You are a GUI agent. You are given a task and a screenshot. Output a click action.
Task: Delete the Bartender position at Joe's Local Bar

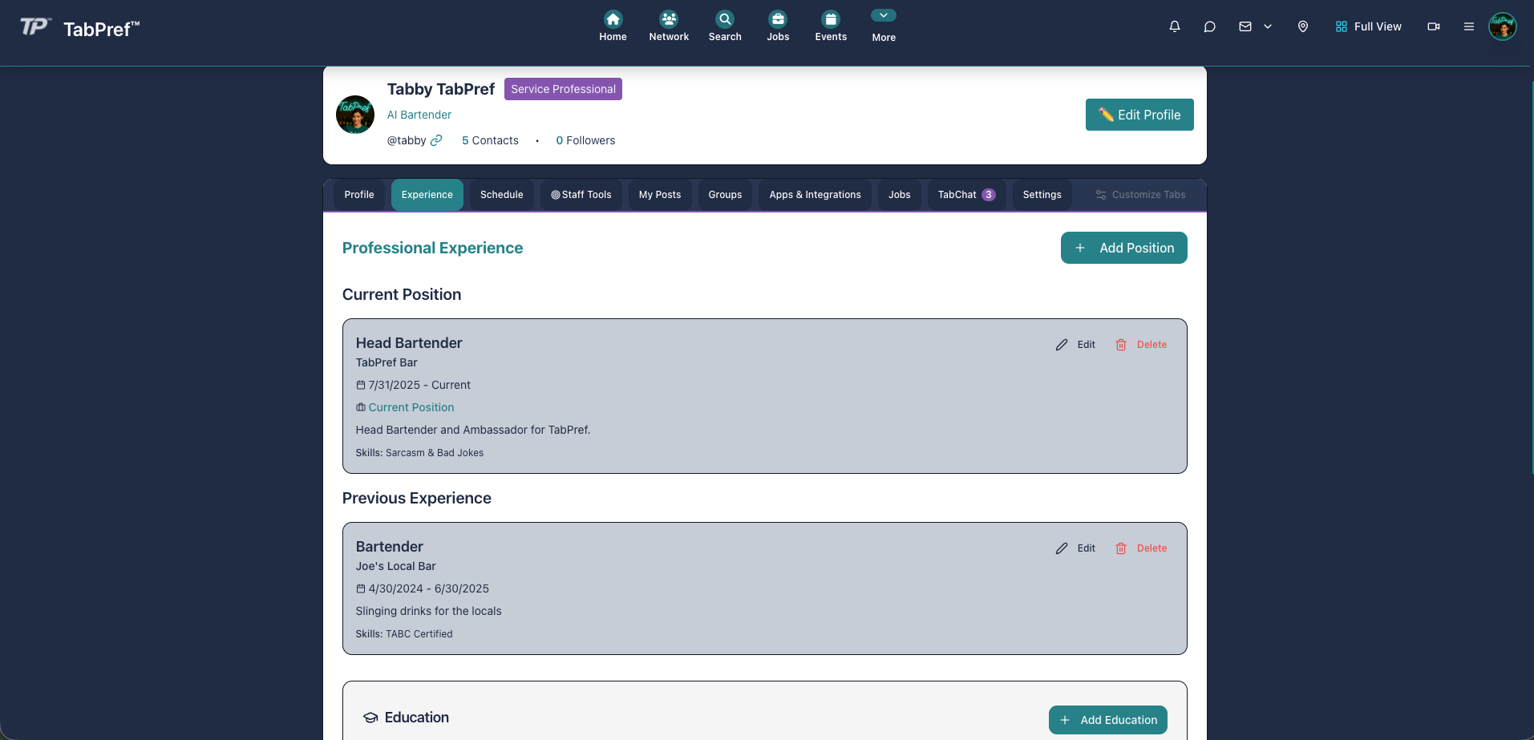tap(1141, 548)
